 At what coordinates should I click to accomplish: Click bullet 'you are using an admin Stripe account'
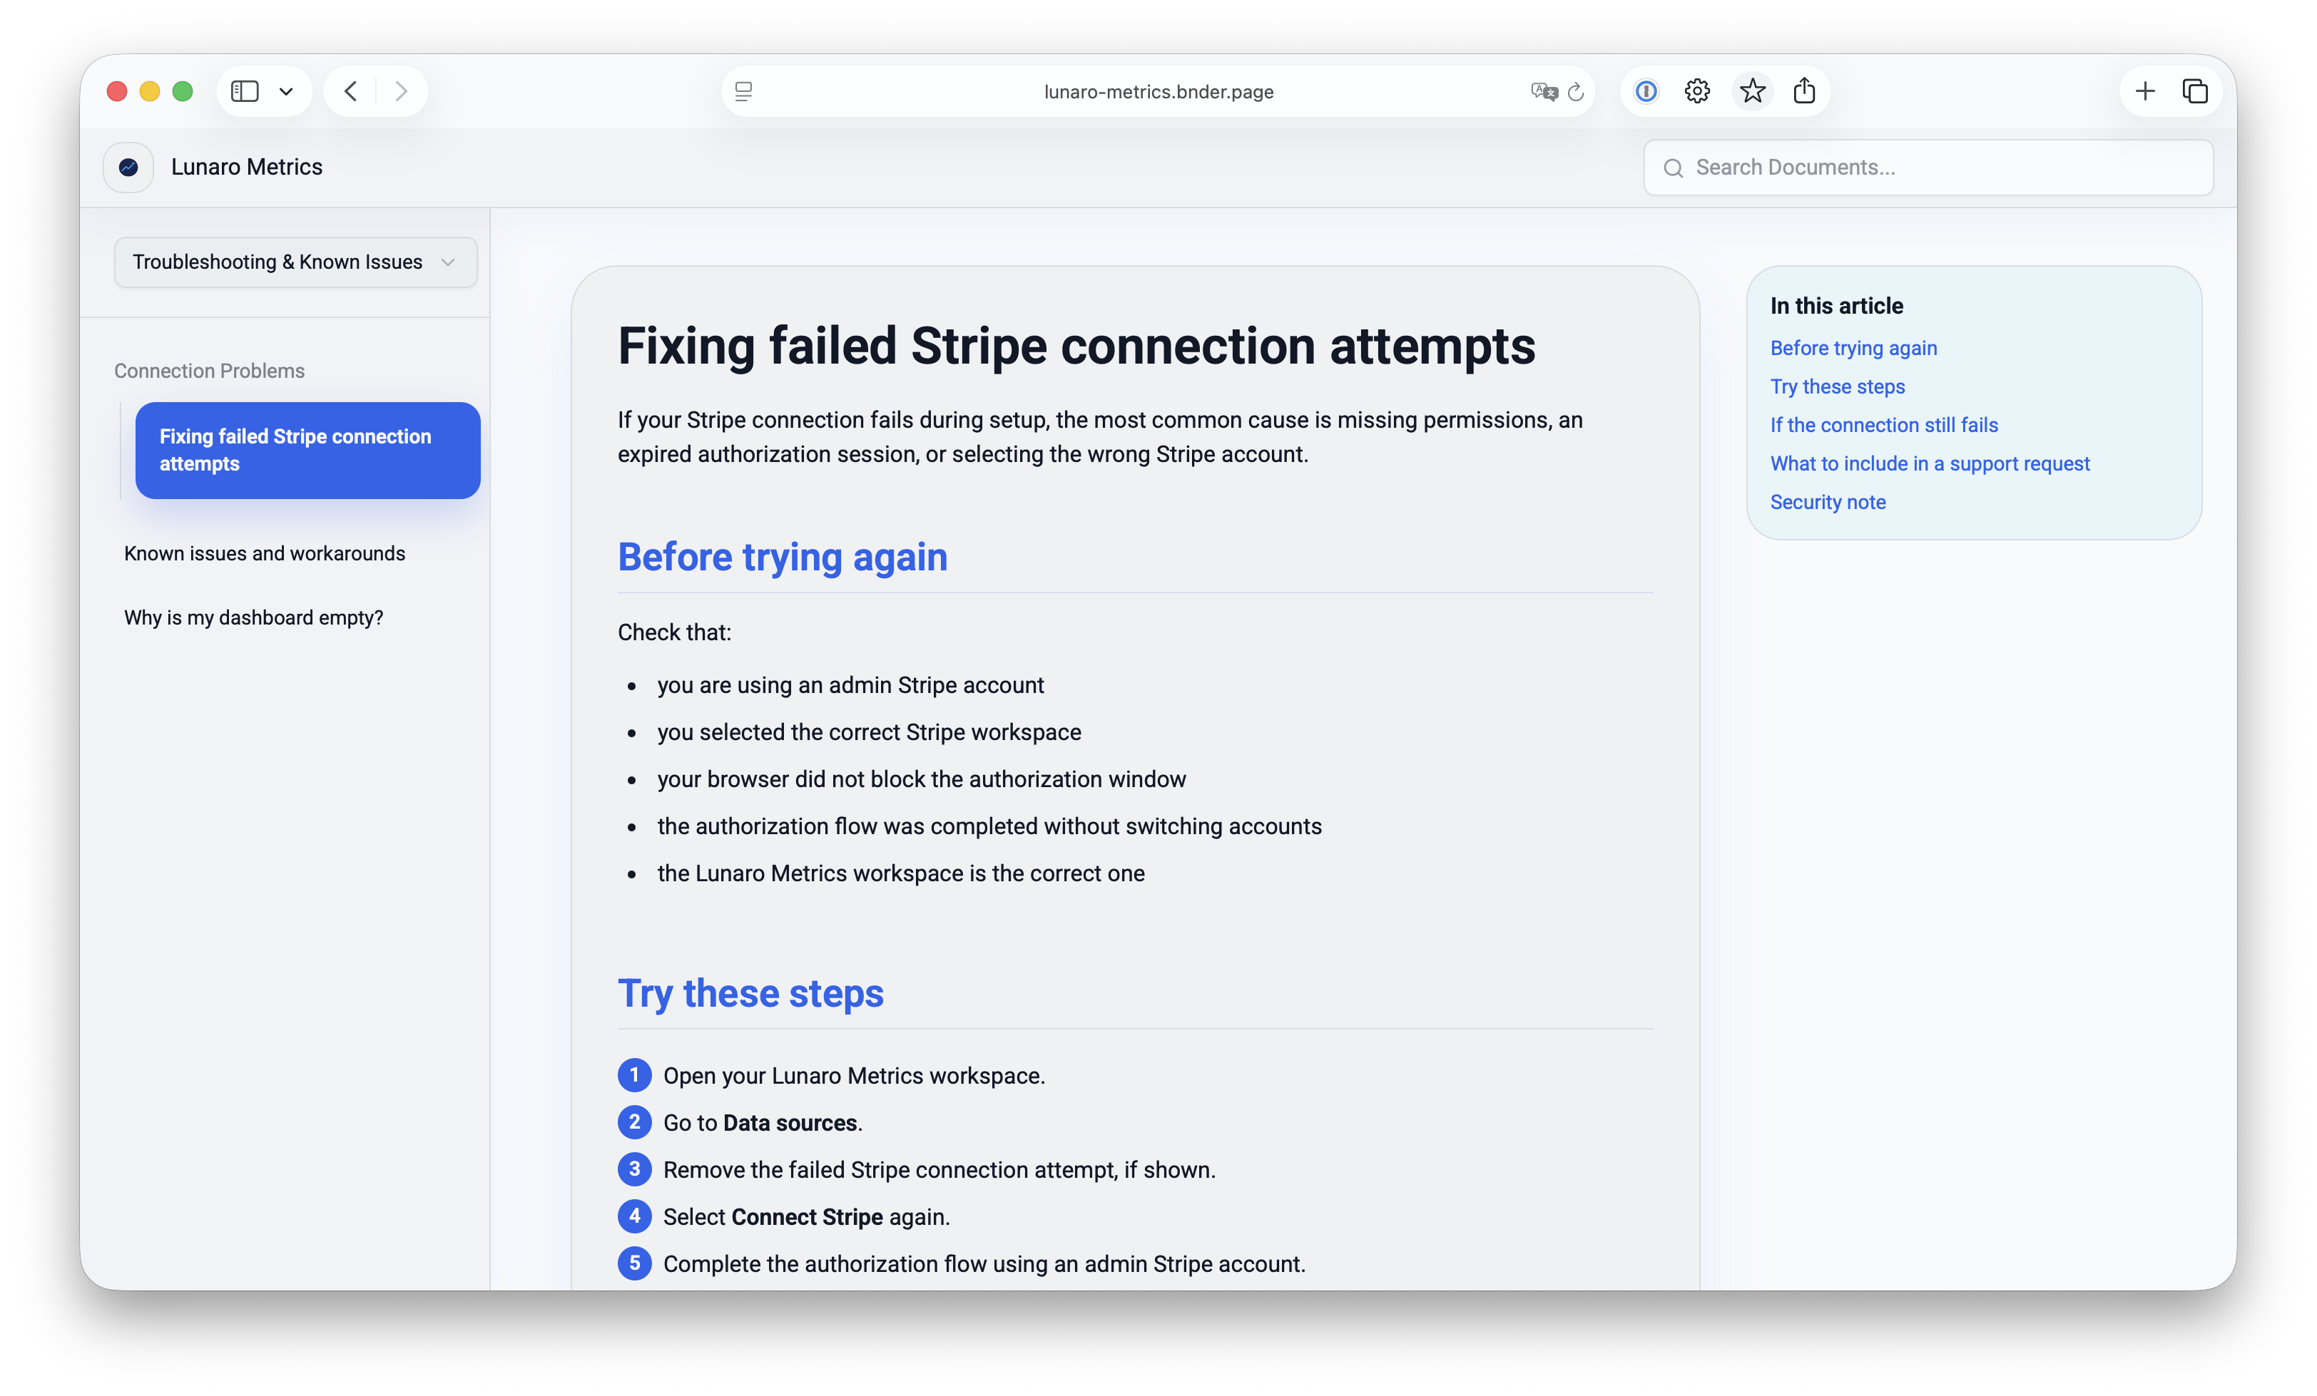[x=850, y=685]
